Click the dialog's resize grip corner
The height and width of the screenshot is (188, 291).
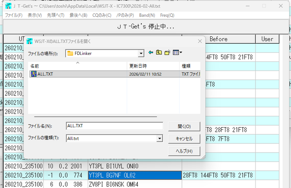click(203, 157)
